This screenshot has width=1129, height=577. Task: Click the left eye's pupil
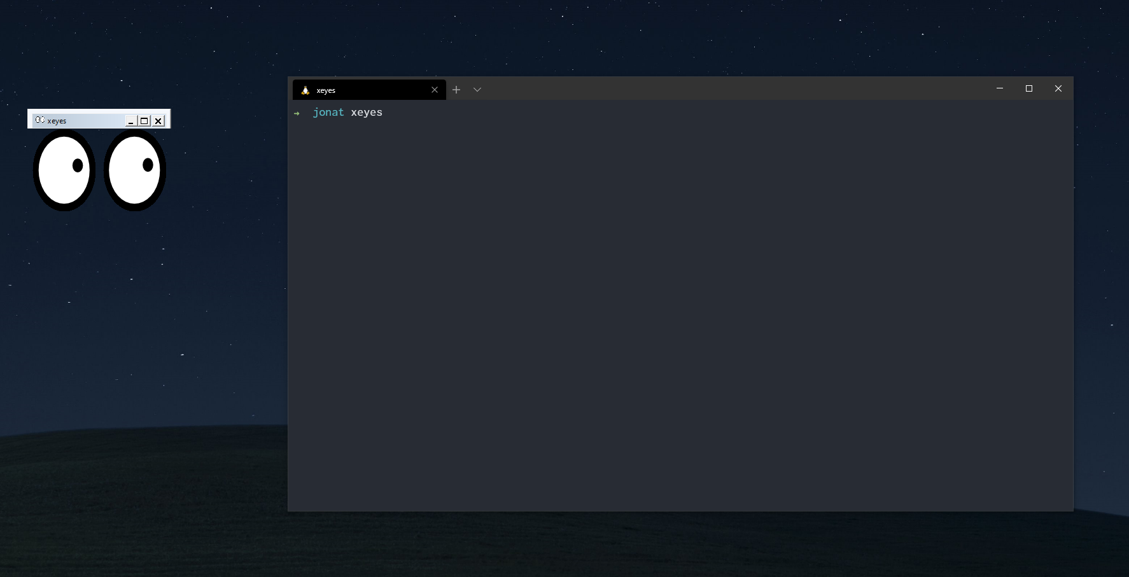point(77,165)
